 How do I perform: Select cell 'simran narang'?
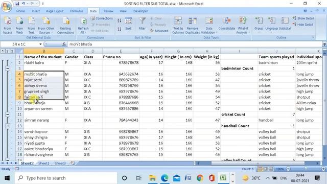pos(44,120)
